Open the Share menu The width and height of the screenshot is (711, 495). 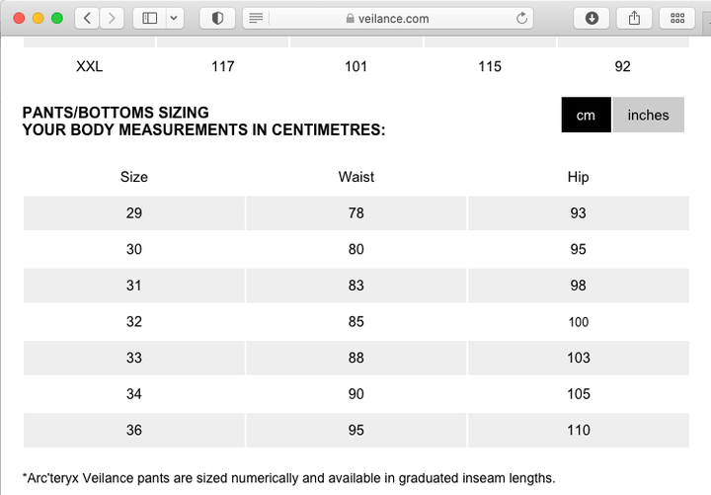tap(634, 19)
